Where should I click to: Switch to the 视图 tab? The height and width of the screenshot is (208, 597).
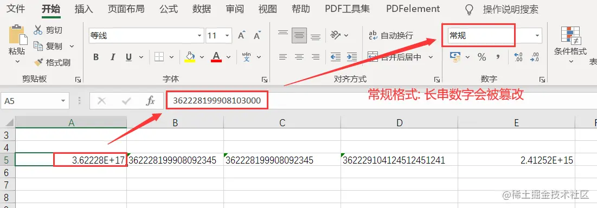(x=268, y=9)
